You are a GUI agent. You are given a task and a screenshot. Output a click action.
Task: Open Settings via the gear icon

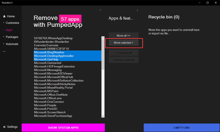[x=4, y=127]
